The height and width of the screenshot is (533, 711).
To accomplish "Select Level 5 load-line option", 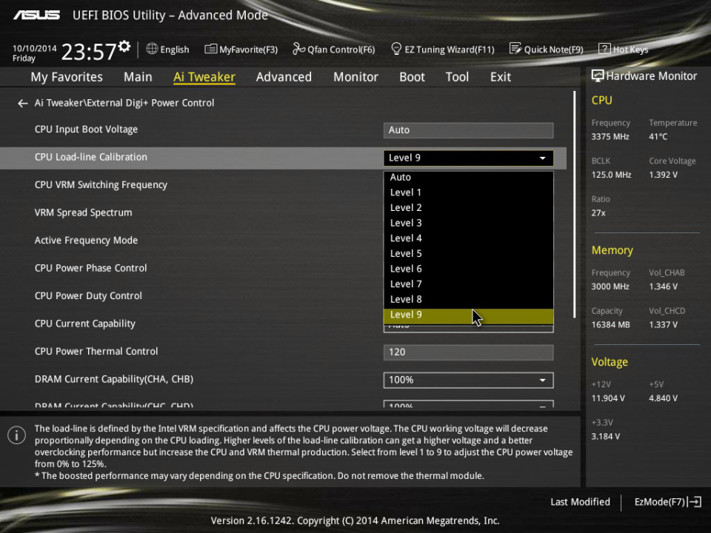I will pos(468,253).
